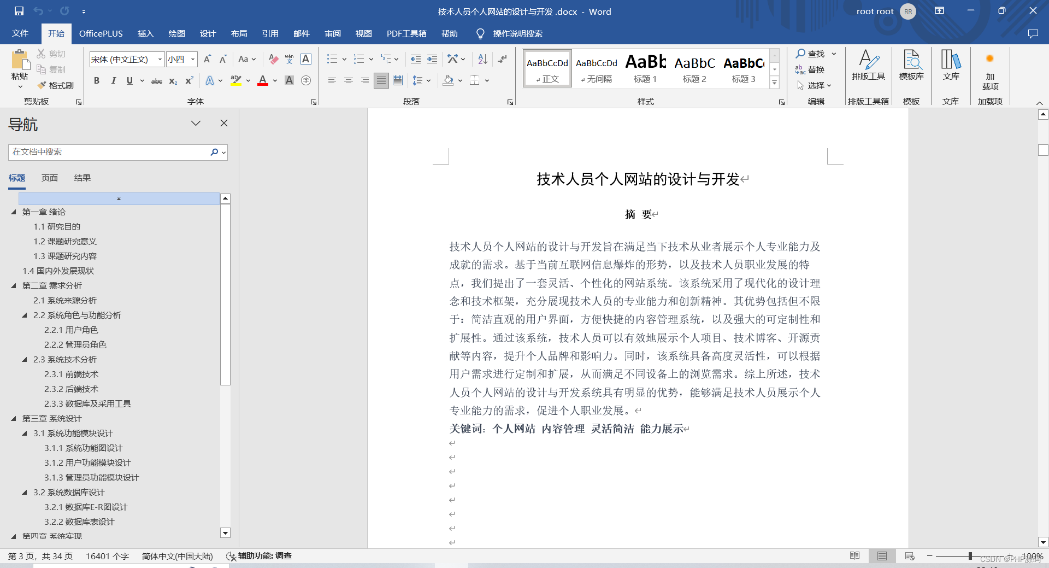1049x568 pixels.
Task: Click the Save icon in title bar
Action: click(x=19, y=11)
